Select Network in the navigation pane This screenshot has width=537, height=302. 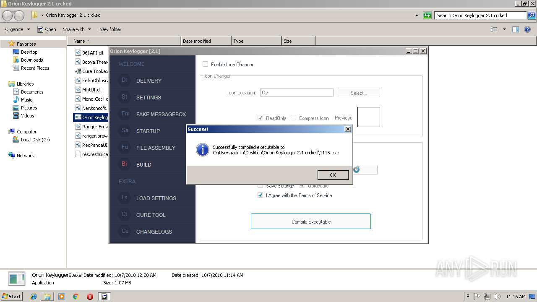point(25,155)
